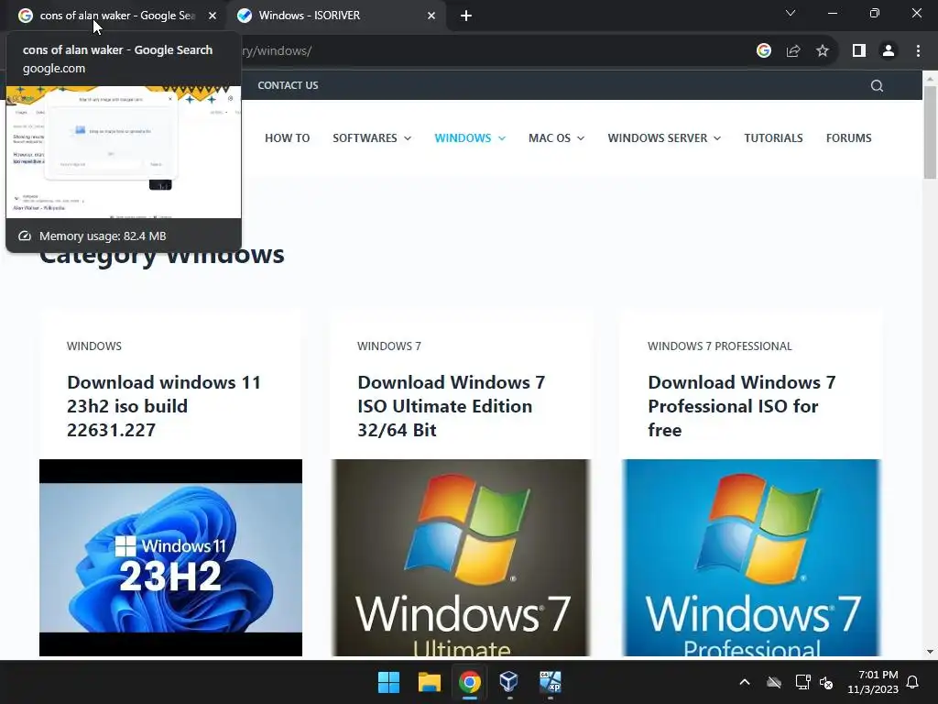Image resolution: width=938 pixels, height=704 pixels.
Task: Click the WINDOWS category label on first card
Action: 94,346
